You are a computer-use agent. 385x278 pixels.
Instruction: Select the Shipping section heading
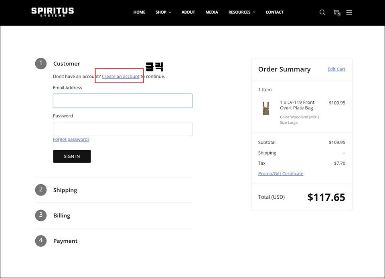pos(65,190)
